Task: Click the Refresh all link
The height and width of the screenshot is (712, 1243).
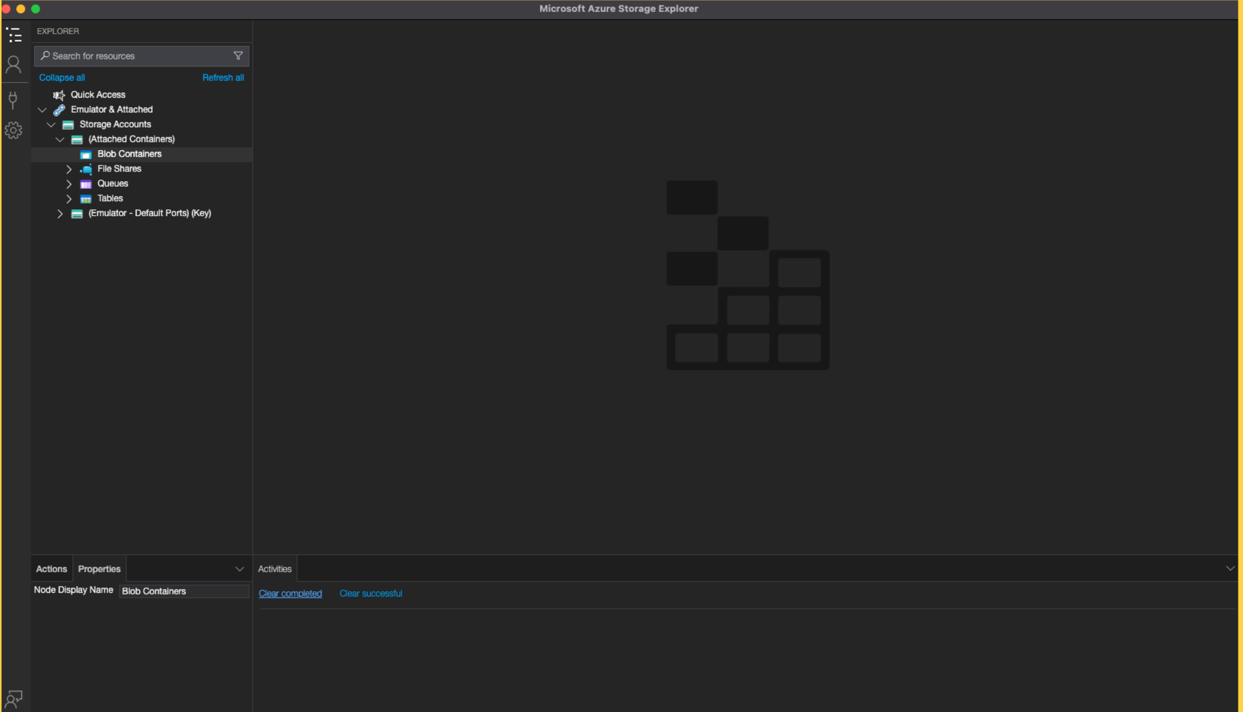Action: (223, 78)
